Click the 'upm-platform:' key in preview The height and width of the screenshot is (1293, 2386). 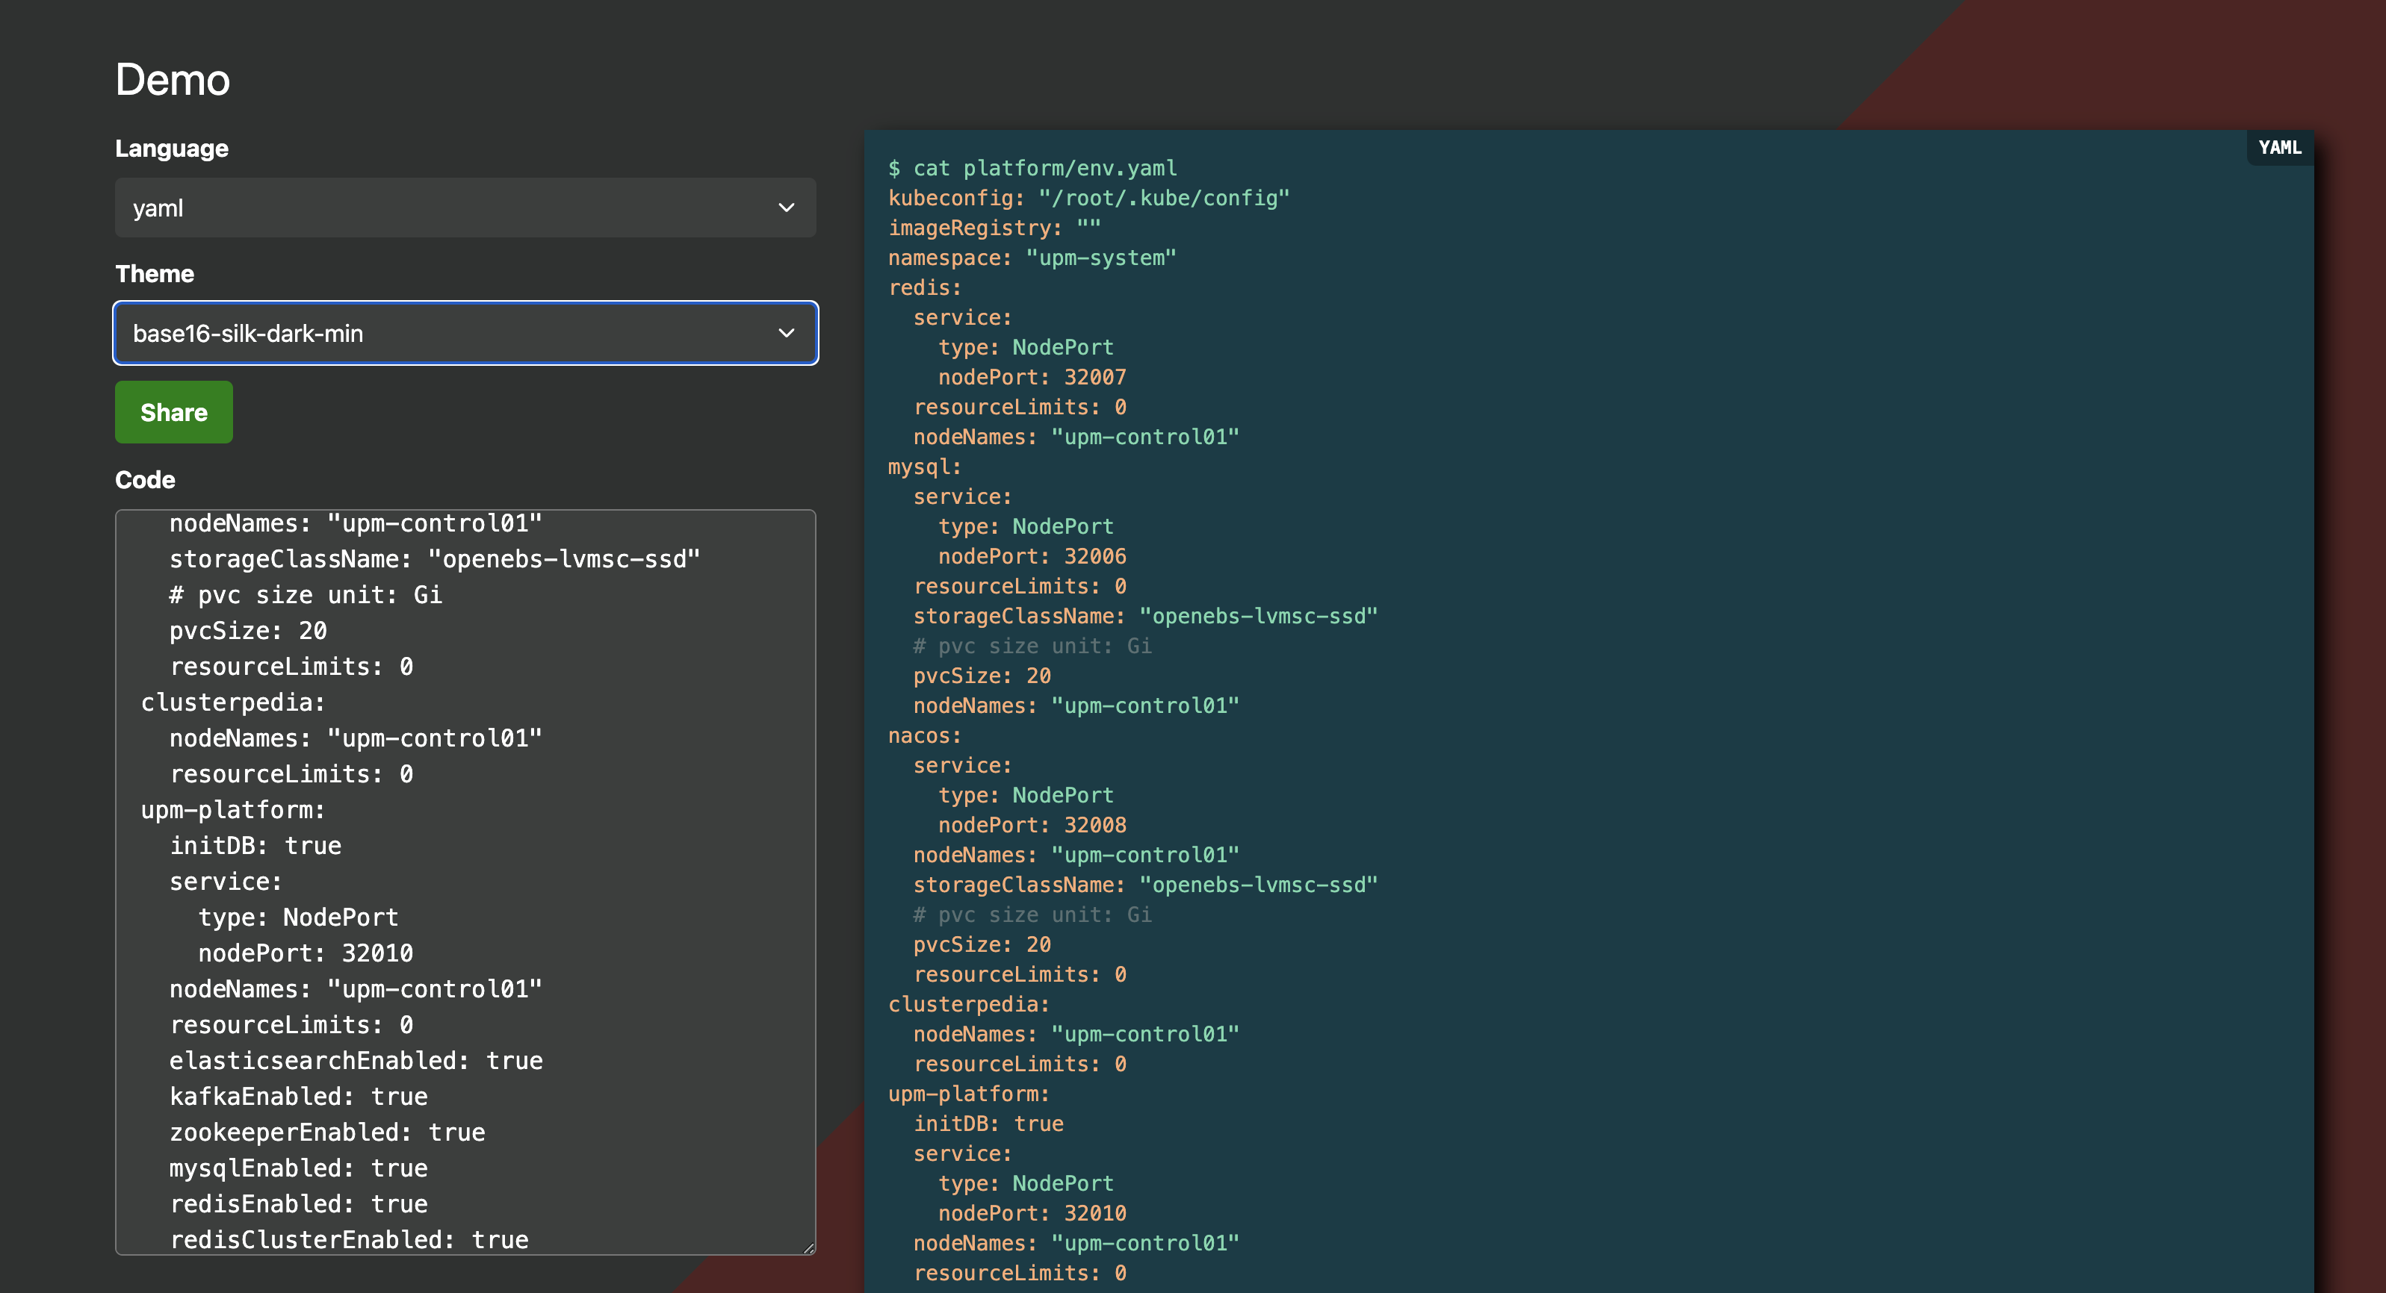tap(969, 1094)
